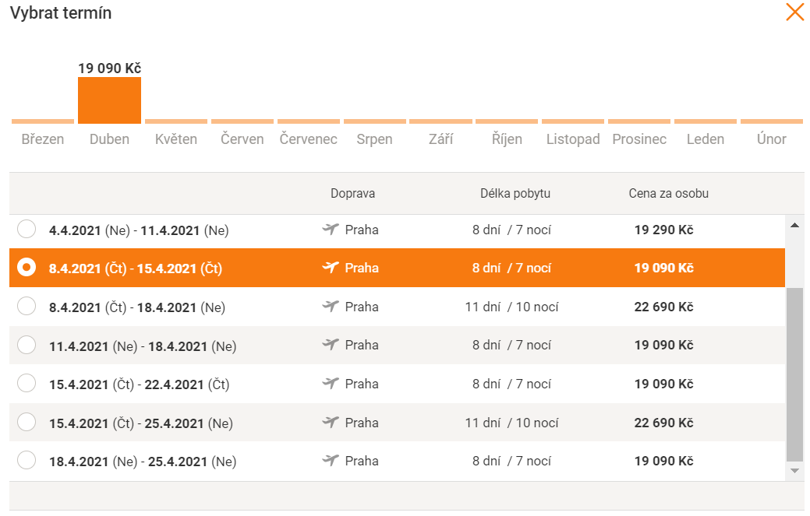Switch to the Říjen month
This screenshot has width=810, height=516.
coord(507,139)
